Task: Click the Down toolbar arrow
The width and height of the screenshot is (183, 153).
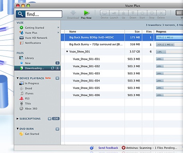Action: 133,13
